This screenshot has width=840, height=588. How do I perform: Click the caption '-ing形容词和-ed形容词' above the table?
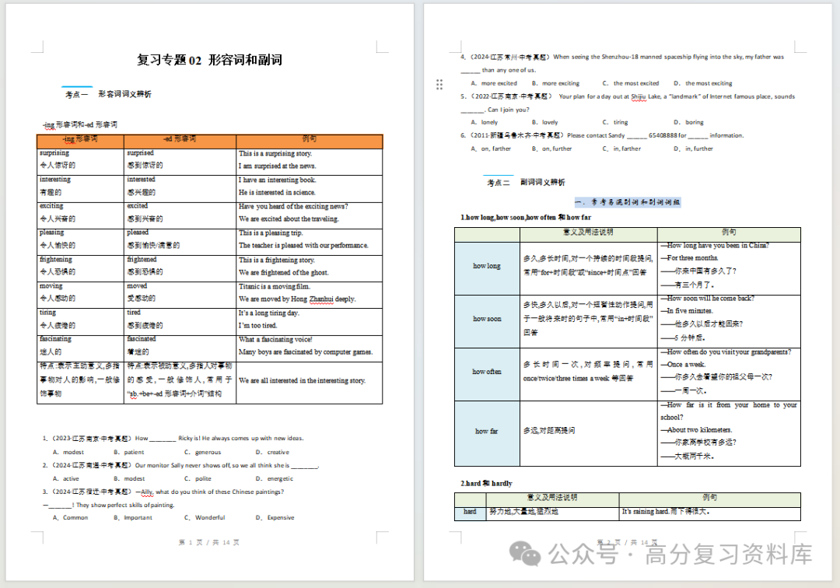[x=80, y=124]
